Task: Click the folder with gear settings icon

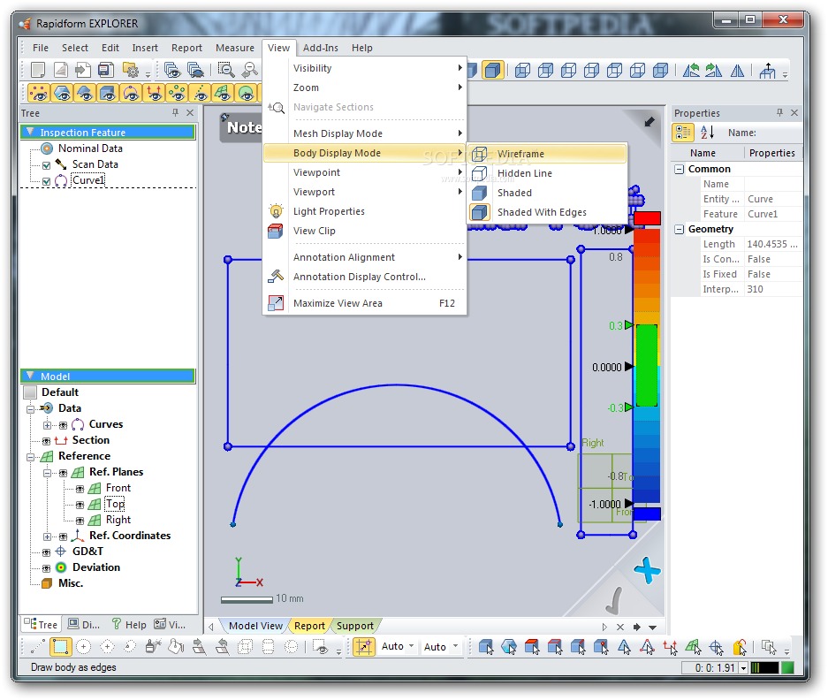Action: [x=131, y=70]
